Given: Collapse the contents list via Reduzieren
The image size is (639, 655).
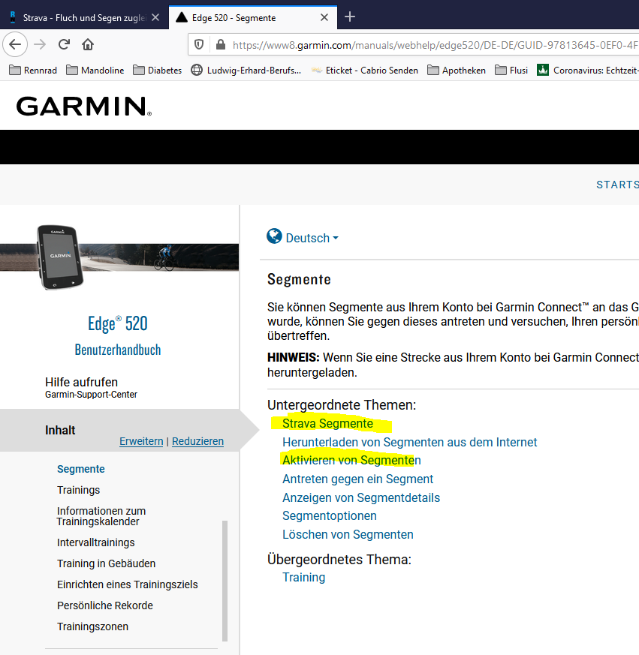Looking at the screenshot, I should click(197, 441).
